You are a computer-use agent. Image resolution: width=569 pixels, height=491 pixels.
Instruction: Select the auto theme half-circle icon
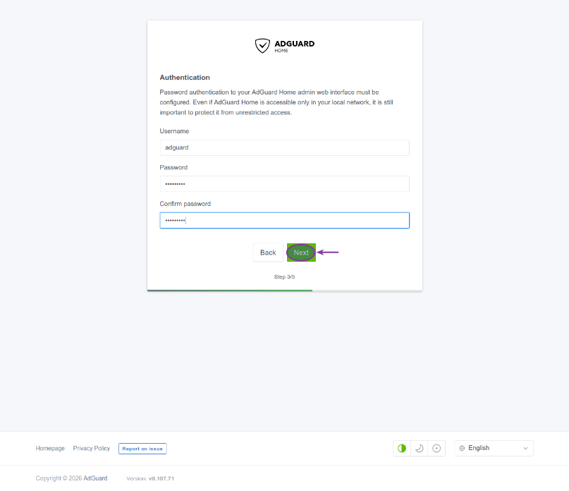pyautogui.click(x=402, y=448)
